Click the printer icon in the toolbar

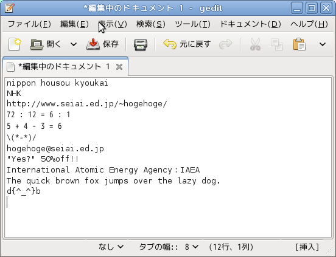(141, 44)
